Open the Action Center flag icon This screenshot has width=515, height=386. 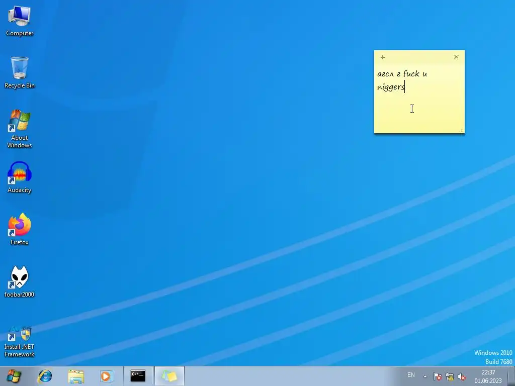click(437, 376)
